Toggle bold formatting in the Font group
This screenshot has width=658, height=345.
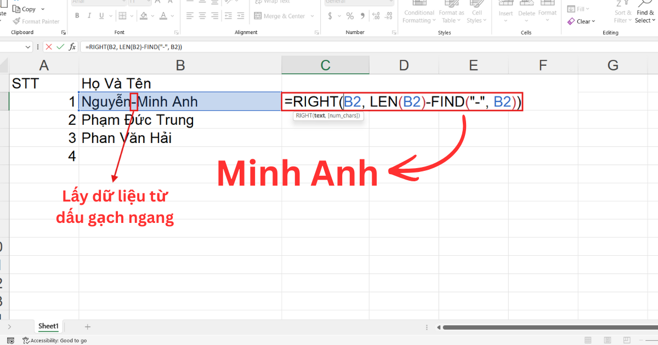pyautogui.click(x=77, y=15)
